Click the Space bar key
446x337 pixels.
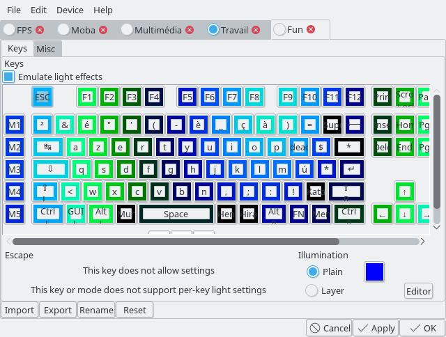coord(176,214)
